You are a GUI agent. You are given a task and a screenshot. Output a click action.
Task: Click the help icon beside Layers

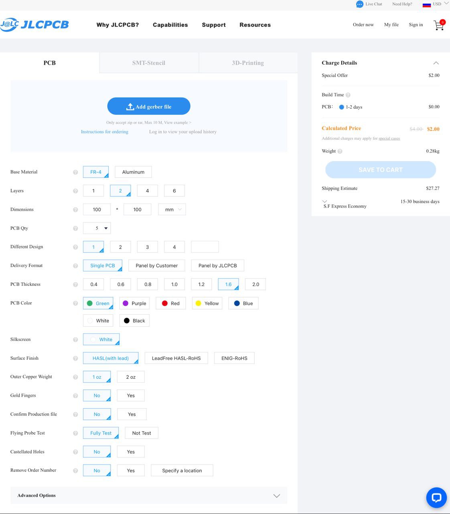coord(75,191)
